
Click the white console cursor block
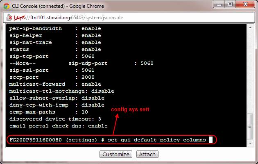[211, 140]
